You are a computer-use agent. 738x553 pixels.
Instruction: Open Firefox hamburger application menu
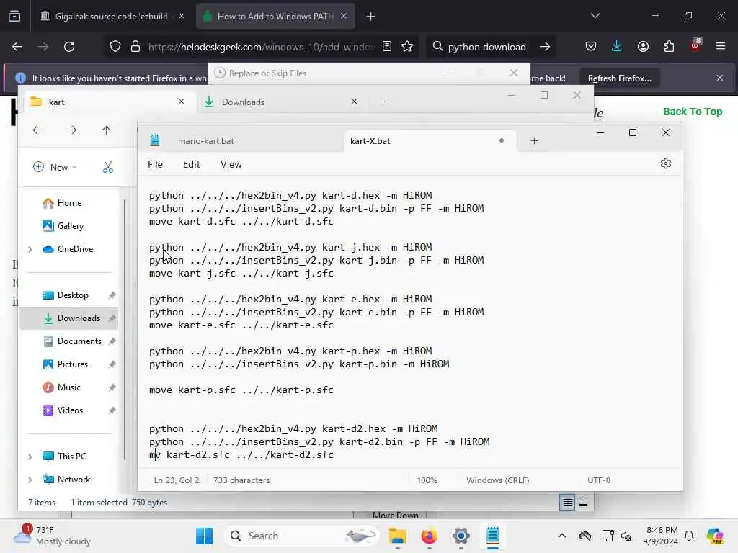coord(721,46)
